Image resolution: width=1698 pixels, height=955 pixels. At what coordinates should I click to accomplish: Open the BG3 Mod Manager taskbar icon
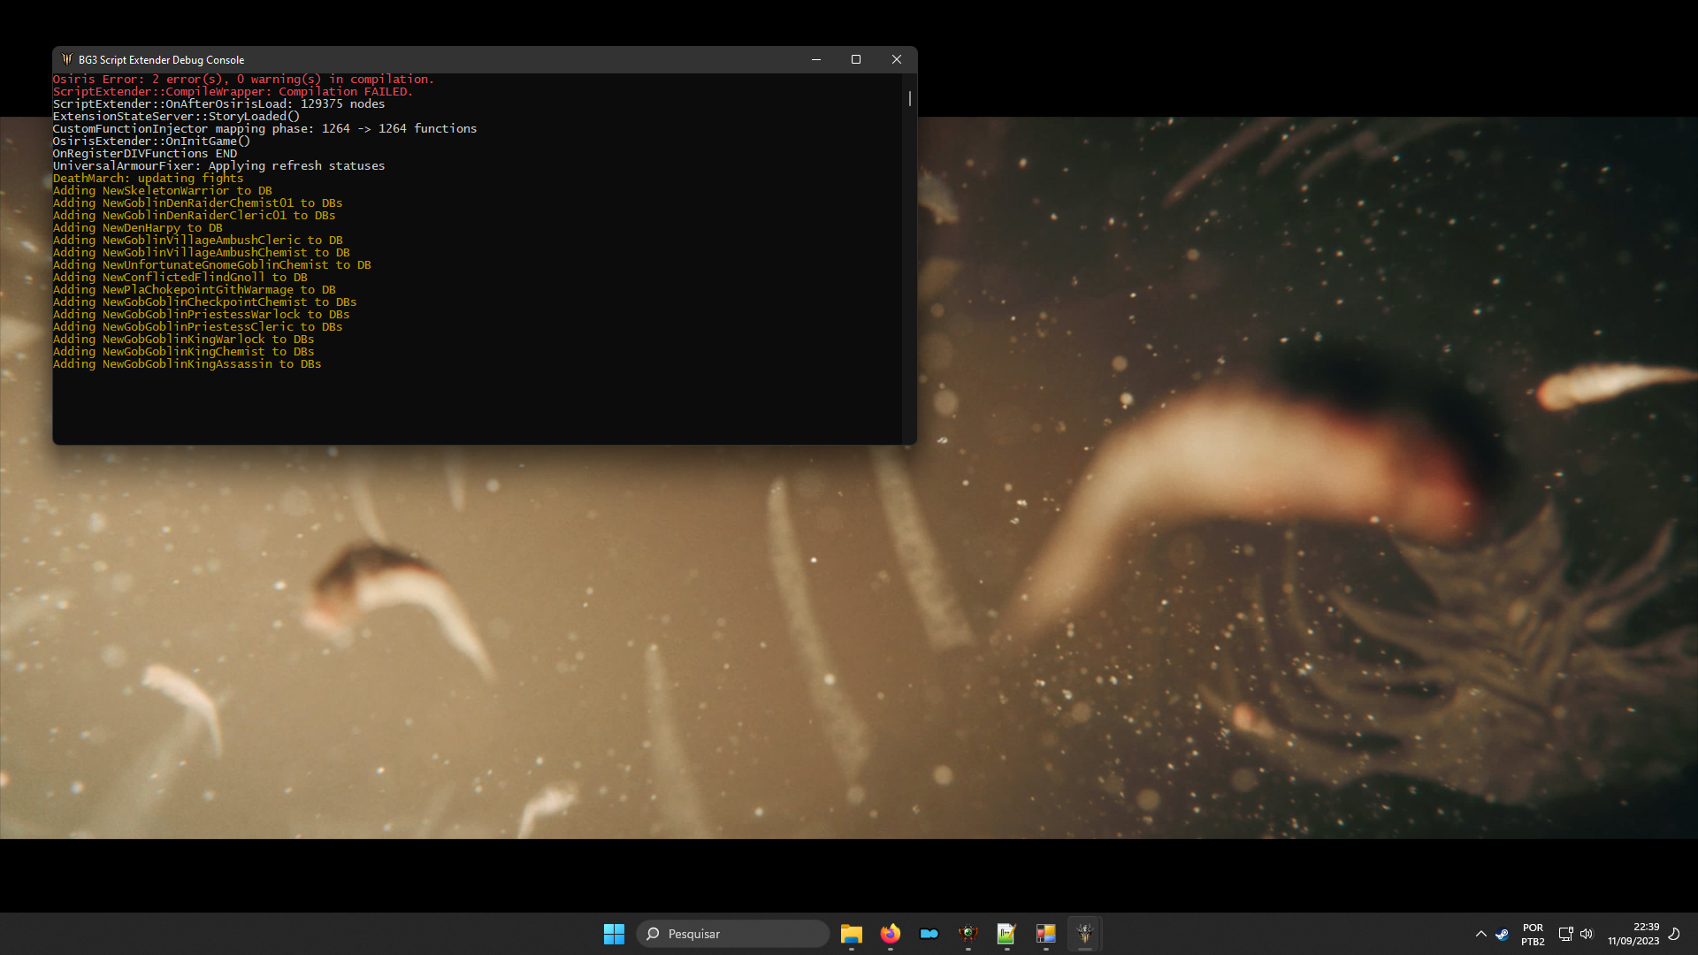tap(968, 934)
